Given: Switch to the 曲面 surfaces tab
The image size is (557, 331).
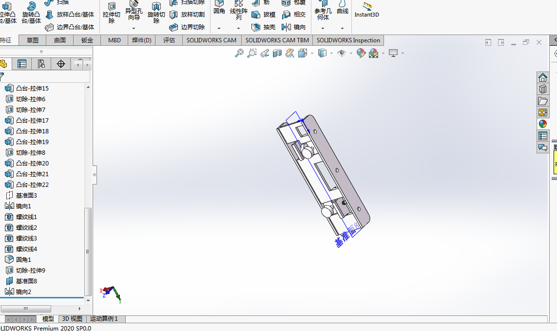Looking at the screenshot, I should point(59,40).
